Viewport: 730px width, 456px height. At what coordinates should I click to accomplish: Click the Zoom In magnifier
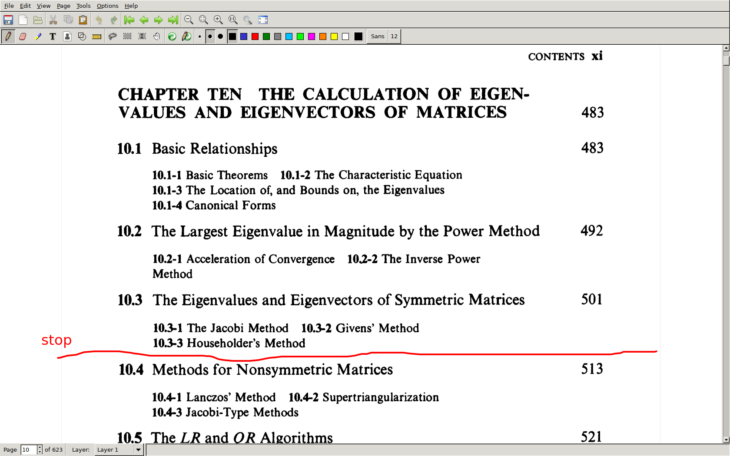pos(218,20)
